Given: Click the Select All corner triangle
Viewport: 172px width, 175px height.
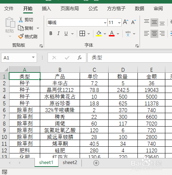Looking at the screenshot, I should [6, 70].
